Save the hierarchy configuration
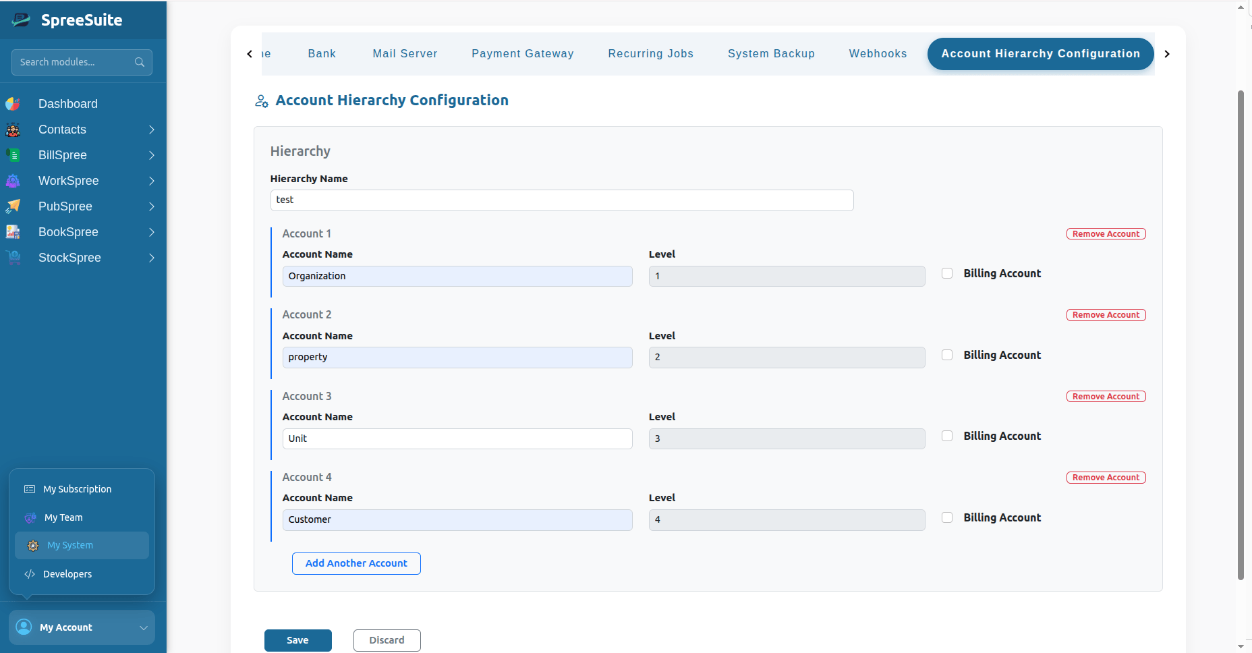 pyautogui.click(x=297, y=640)
